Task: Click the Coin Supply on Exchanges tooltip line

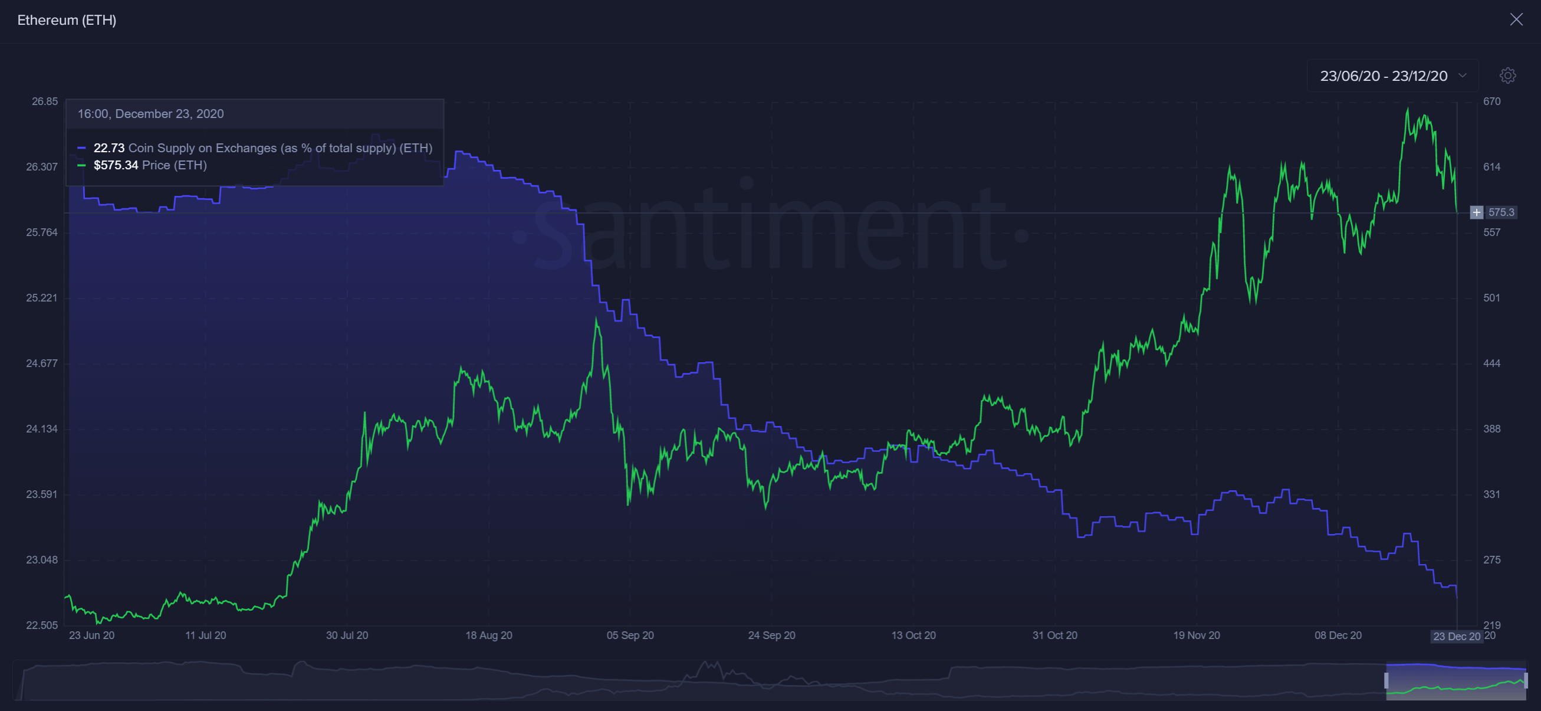Action: click(255, 148)
